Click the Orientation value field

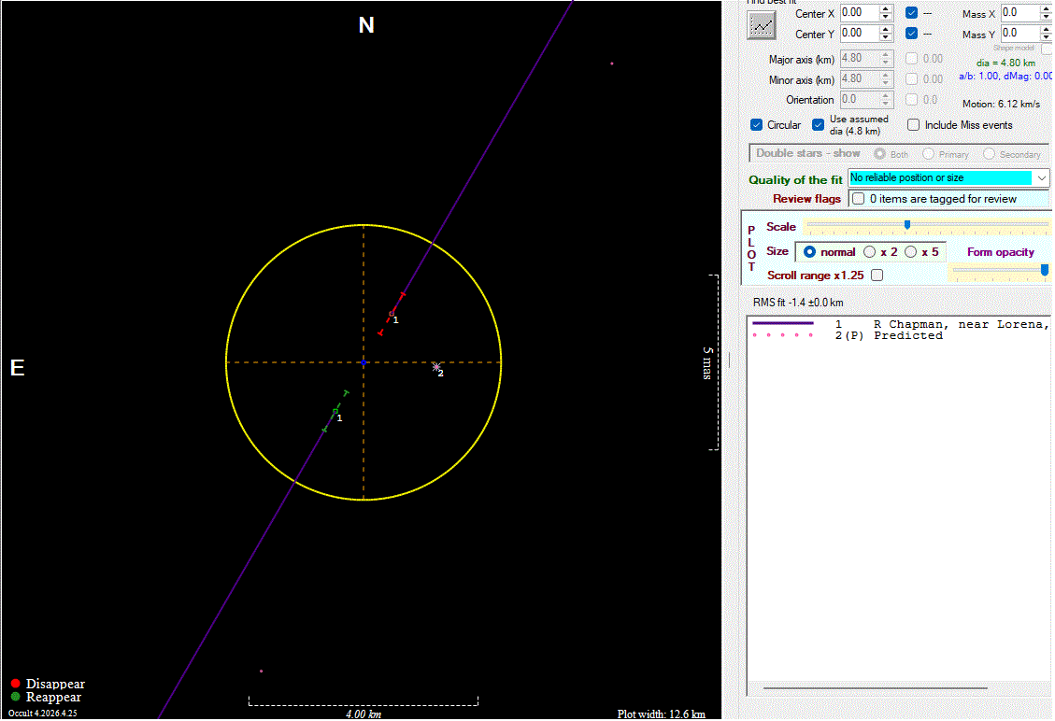(x=860, y=100)
